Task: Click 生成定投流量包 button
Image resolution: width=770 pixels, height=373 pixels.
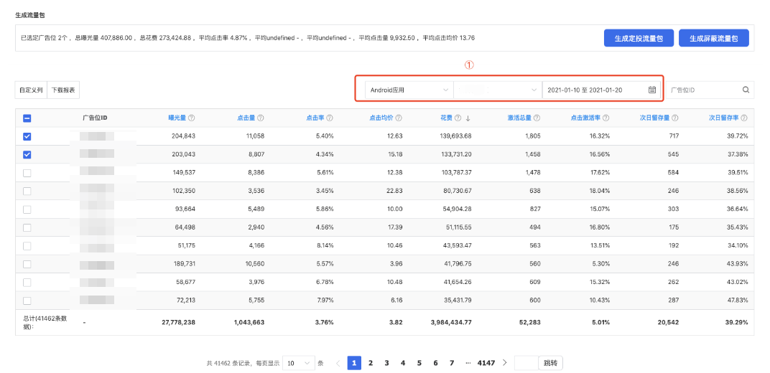Action: click(x=639, y=38)
